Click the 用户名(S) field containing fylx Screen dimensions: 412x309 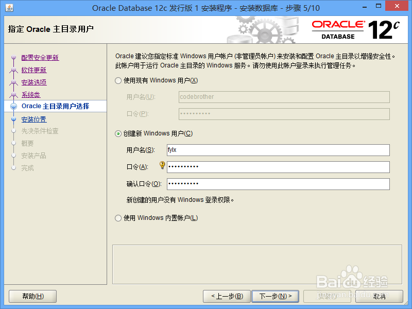[278, 150]
